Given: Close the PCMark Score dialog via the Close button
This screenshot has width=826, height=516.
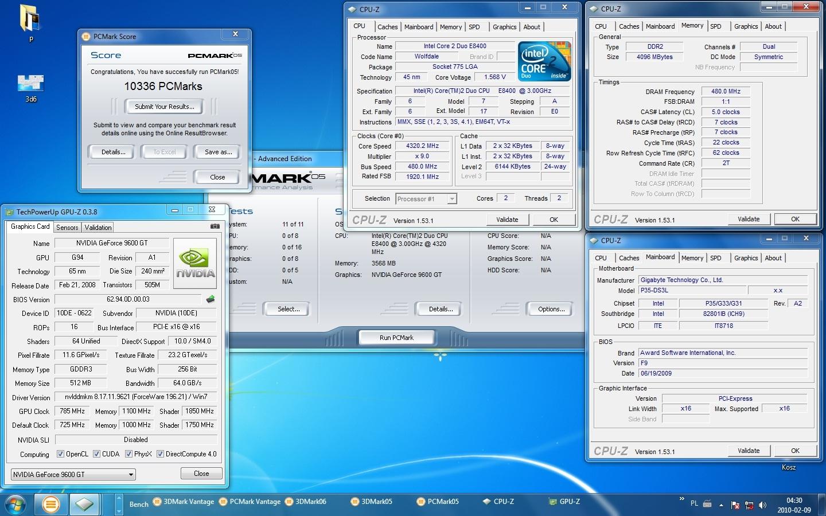Looking at the screenshot, I should tap(217, 177).
